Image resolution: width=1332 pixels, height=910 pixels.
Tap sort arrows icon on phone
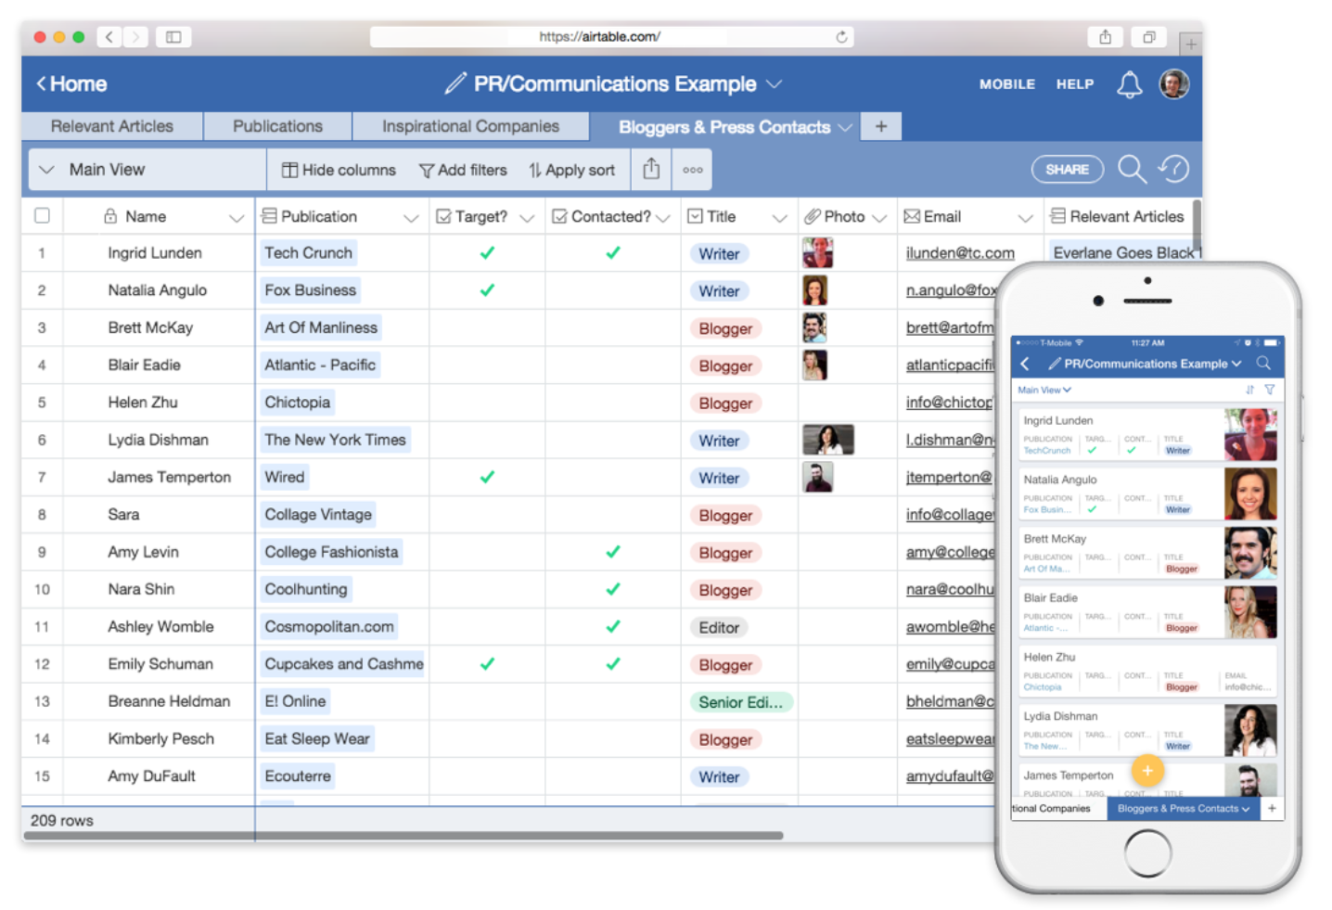click(x=1249, y=390)
